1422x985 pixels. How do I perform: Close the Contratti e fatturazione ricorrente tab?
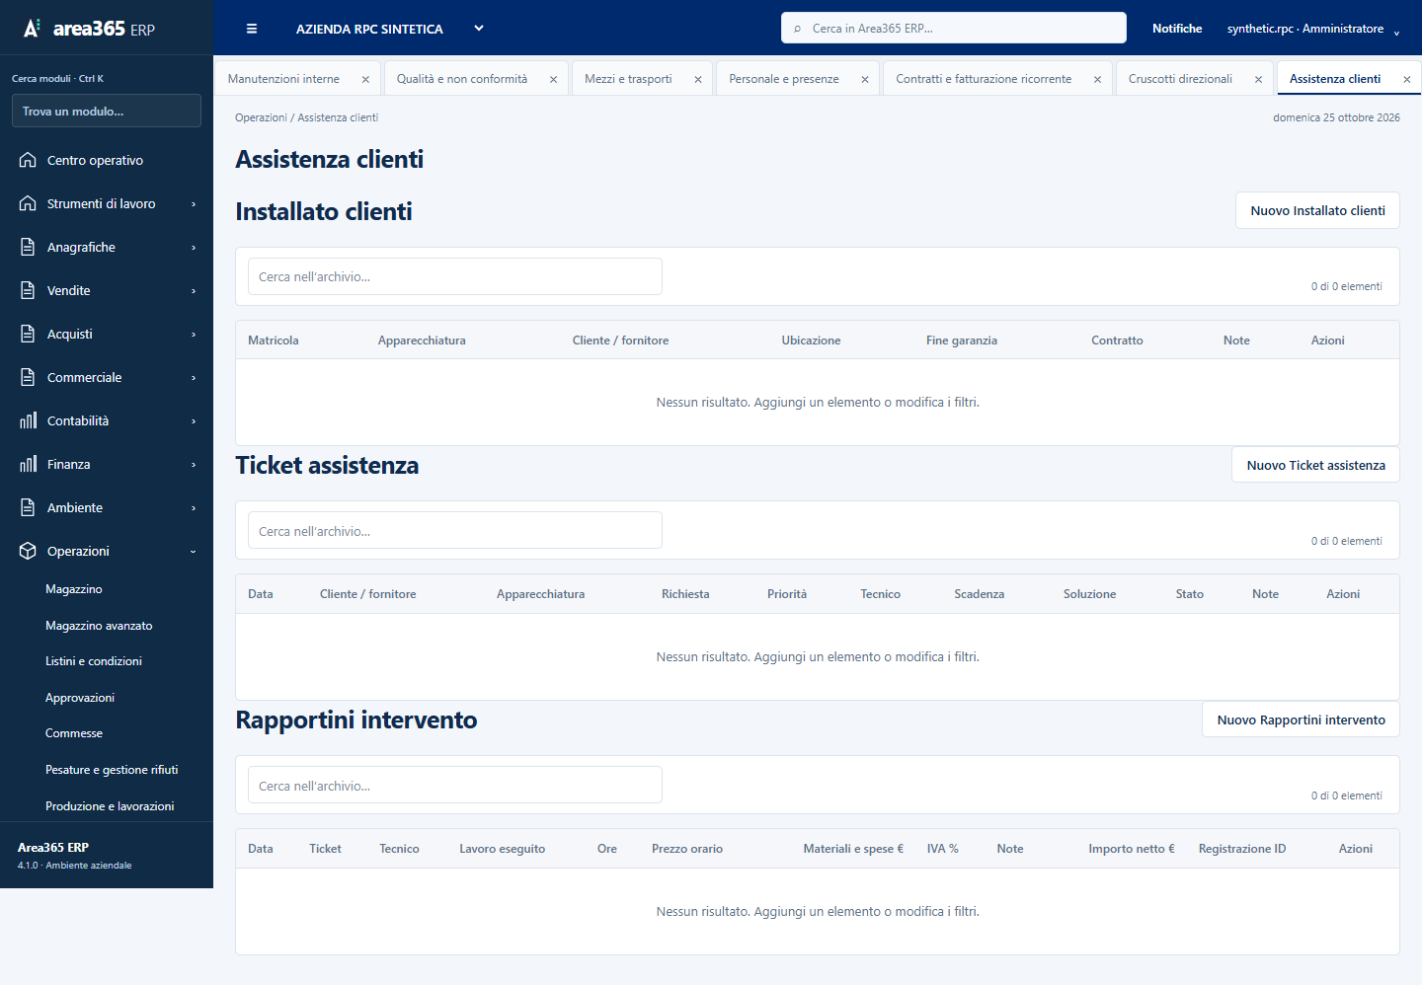click(1097, 79)
